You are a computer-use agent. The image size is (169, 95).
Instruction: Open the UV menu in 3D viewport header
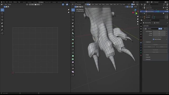118,4
